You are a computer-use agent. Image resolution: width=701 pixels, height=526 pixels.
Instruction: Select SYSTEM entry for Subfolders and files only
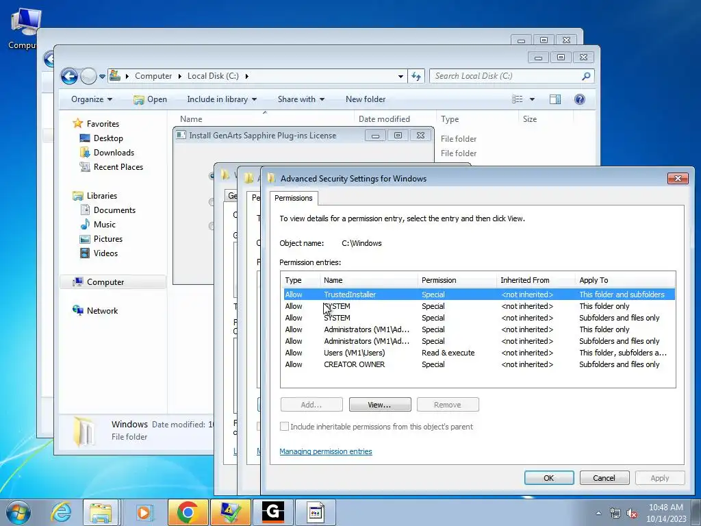[x=479, y=318]
